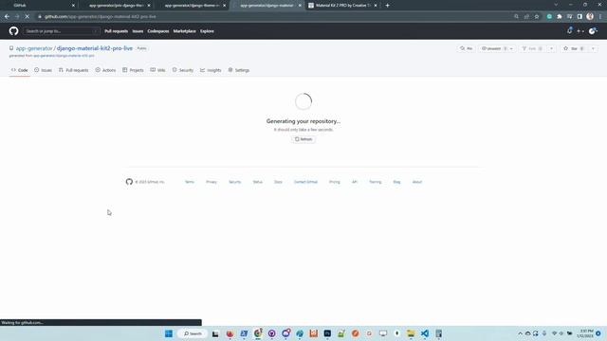Open the django-material-kit2-pro-live repo link
Viewport: 607px width, 341px height.
coord(95,48)
